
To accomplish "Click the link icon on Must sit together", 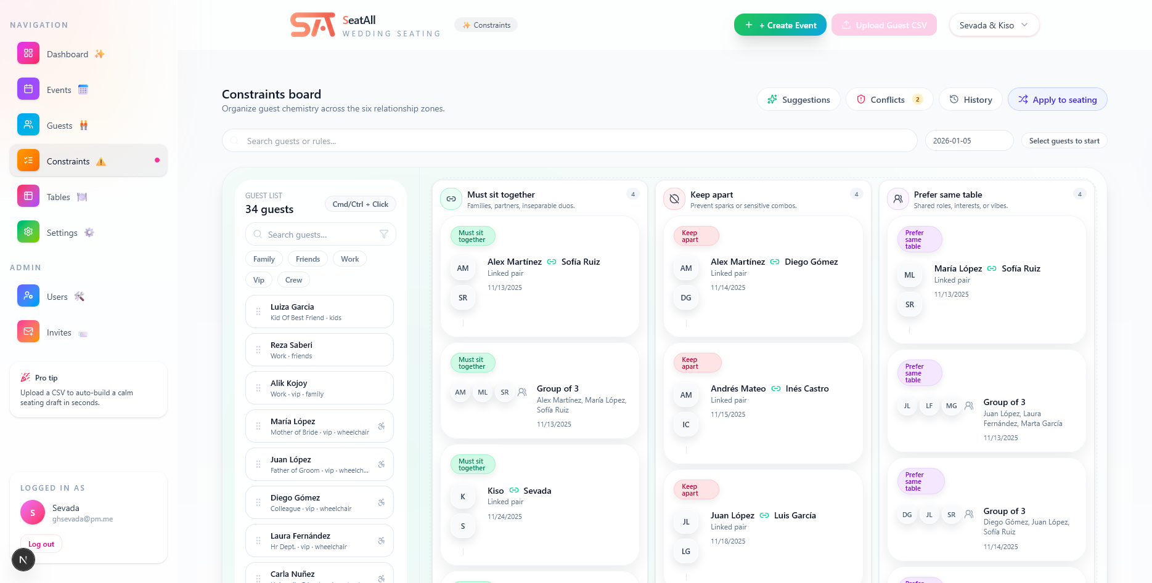I will 451,199.
